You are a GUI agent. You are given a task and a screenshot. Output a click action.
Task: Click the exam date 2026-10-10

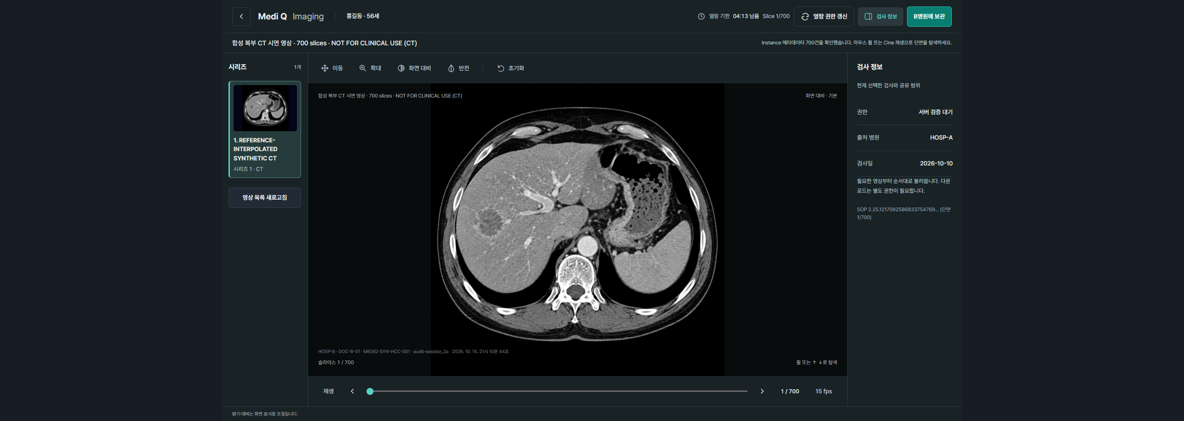936,164
